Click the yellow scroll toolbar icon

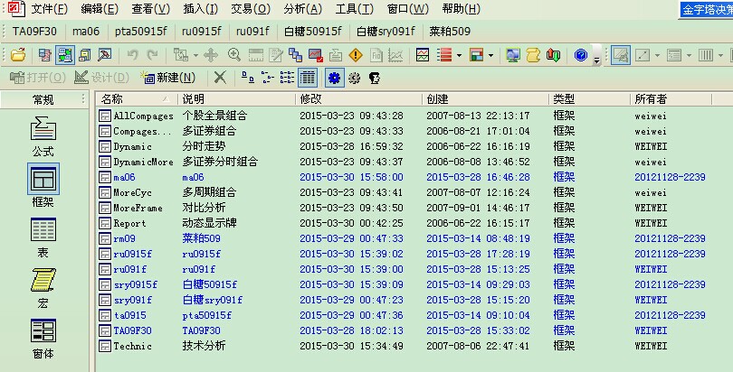pyautogui.click(x=533, y=55)
